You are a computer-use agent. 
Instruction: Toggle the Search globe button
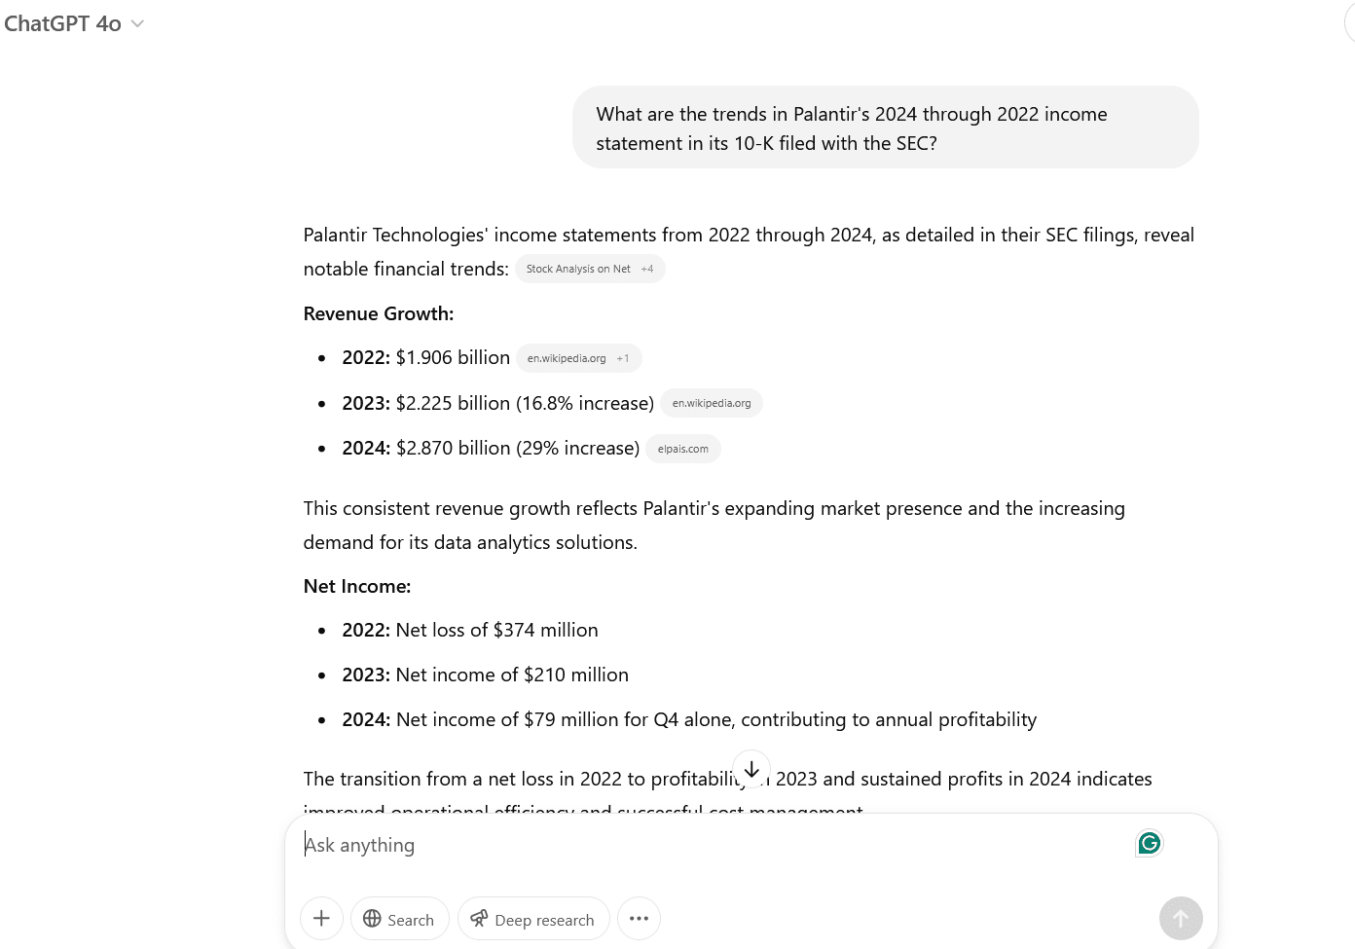pyautogui.click(x=399, y=919)
